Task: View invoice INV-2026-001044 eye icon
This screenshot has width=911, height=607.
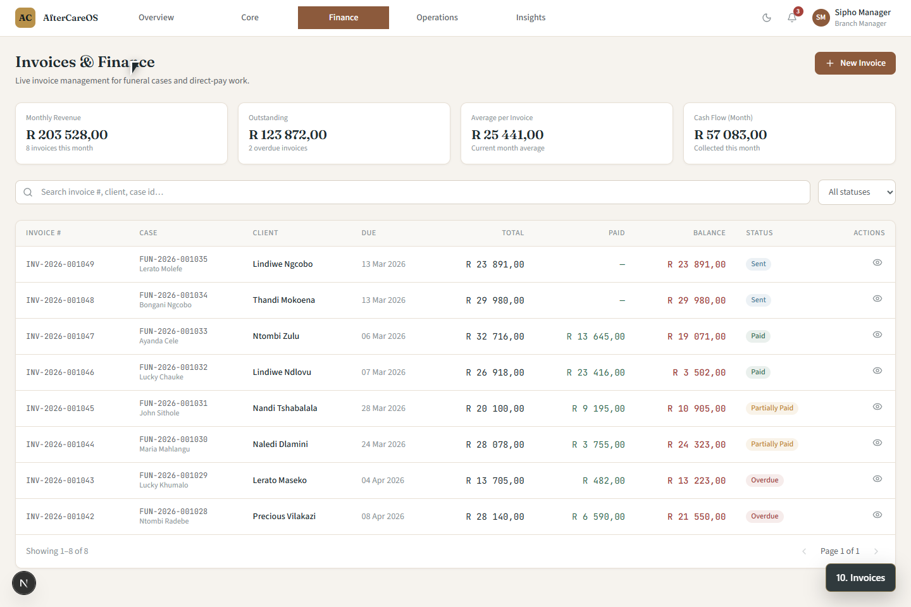Action: (877, 443)
